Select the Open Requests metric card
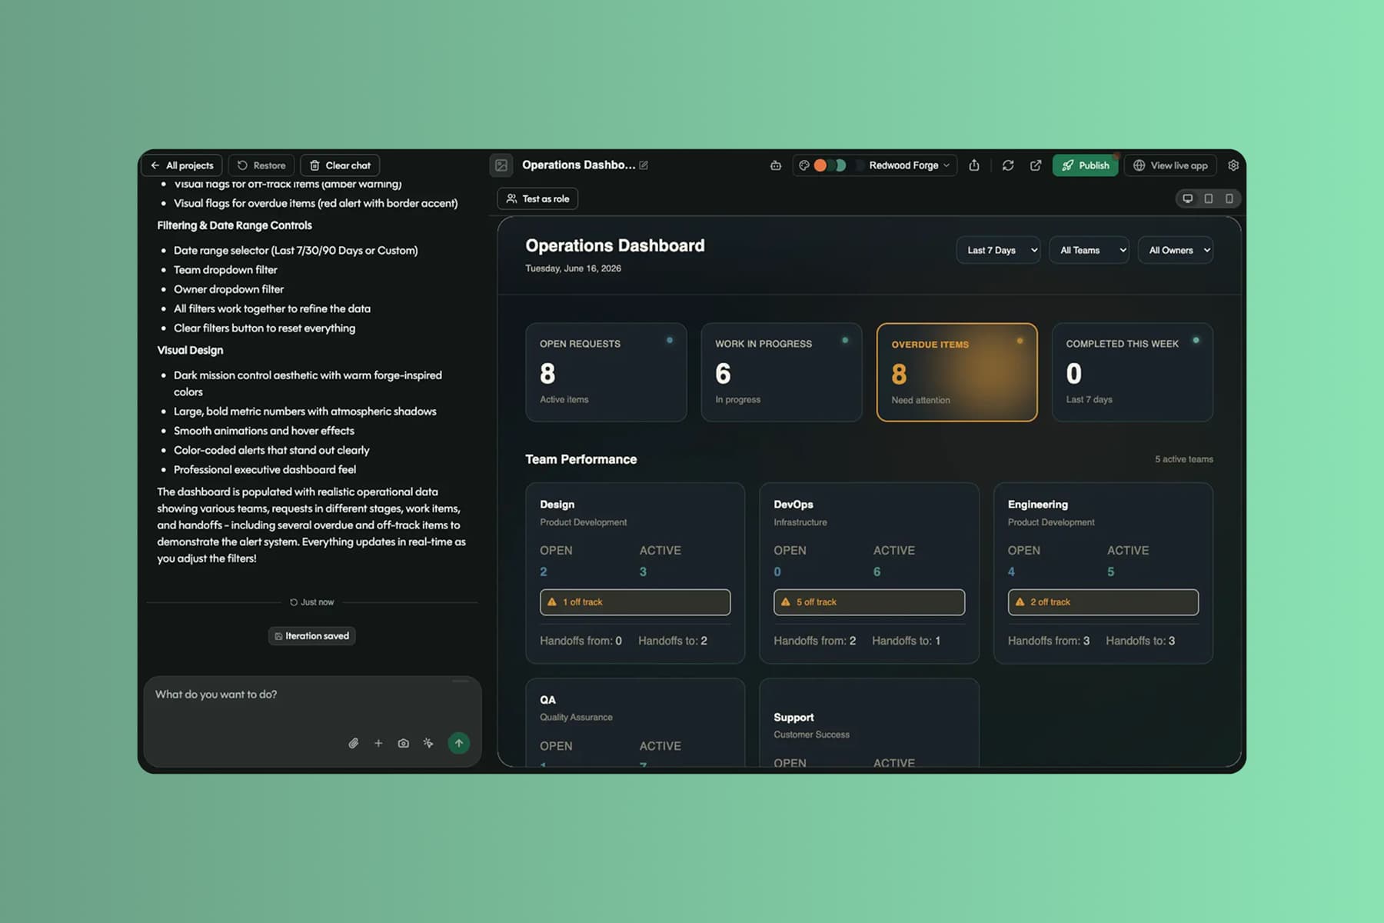The height and width of the screenshot is (923, 1384). point(606,372)
